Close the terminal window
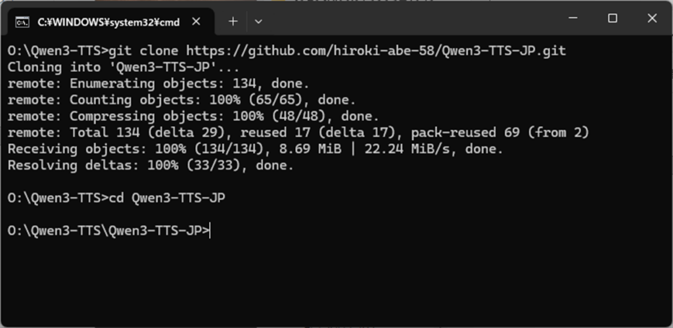This screenshot has height=328, width=673. click(x=652, y=18)
